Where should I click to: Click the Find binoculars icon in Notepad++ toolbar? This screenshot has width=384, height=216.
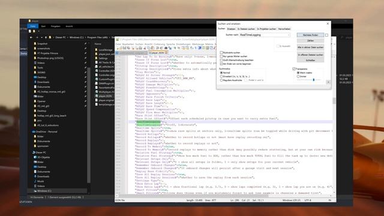(166, 48)
